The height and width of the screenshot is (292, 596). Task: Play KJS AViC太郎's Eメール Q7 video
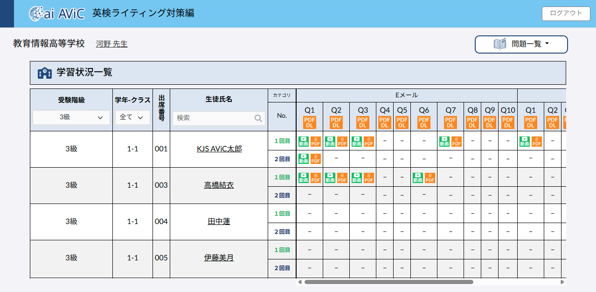tap(444, 141)
